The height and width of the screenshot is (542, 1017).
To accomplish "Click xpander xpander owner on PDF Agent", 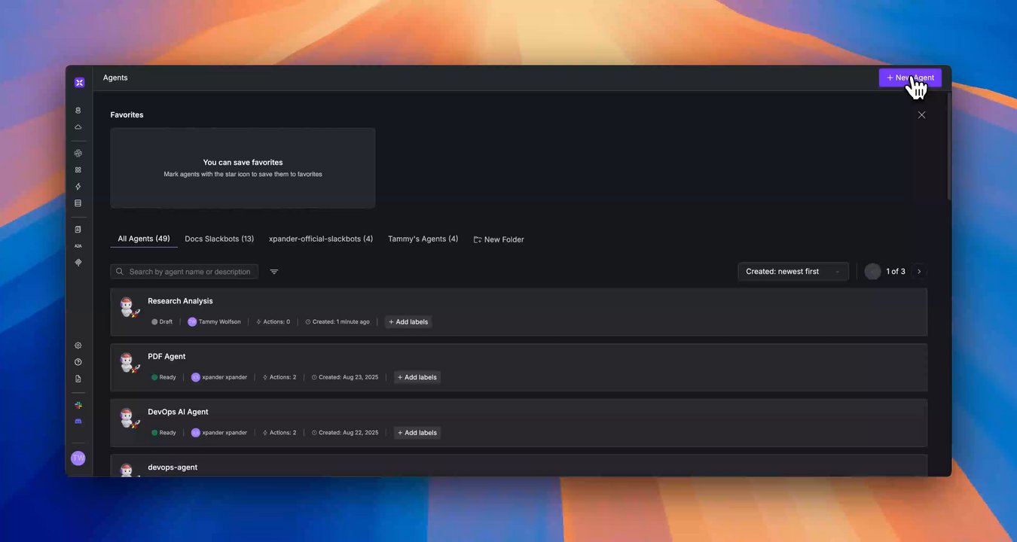I will pyautogui.click(x=218, y=377).
